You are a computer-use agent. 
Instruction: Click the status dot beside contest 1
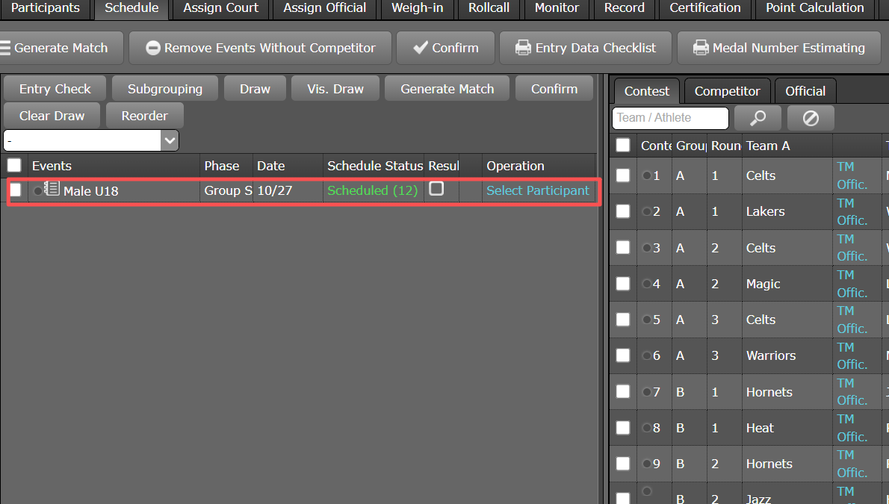pyautogui.click(x=647, y=175)
